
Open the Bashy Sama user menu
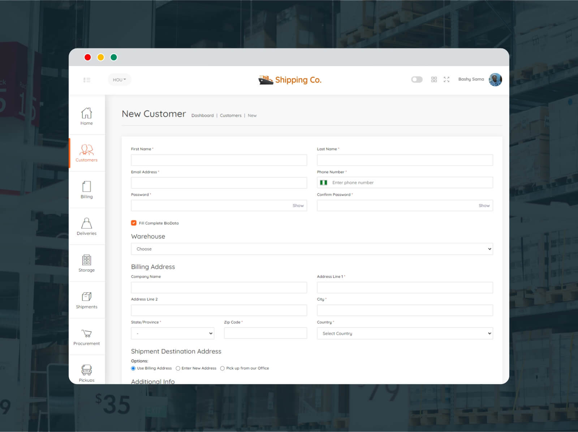click(x=471, y=79)
